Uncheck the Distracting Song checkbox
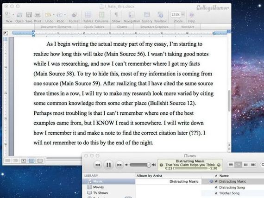This screenshot has height=198, width=264. tap(216, 187)
